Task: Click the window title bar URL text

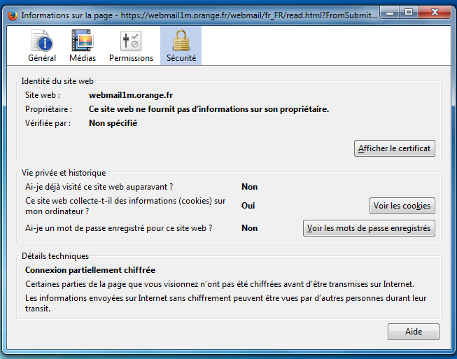Action: (248, 15)
